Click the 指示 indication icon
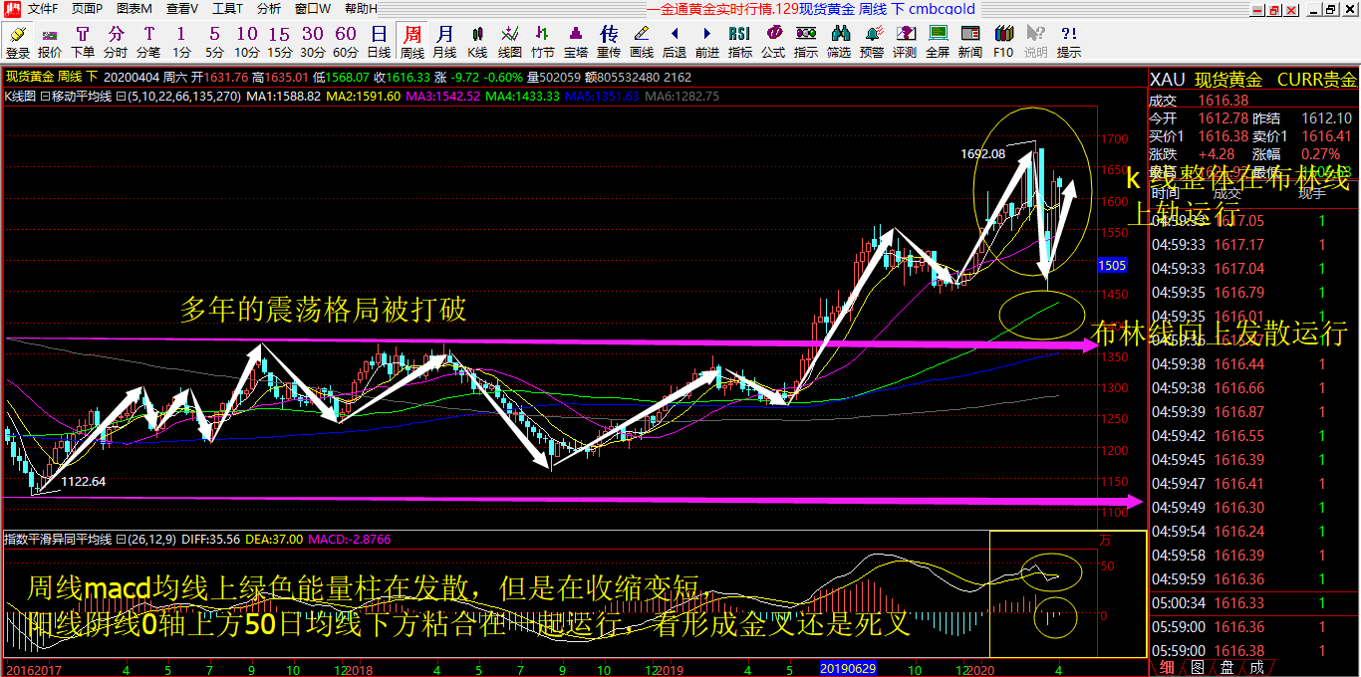This screenshot has width=1361, height=677. (x=806, y=42)
